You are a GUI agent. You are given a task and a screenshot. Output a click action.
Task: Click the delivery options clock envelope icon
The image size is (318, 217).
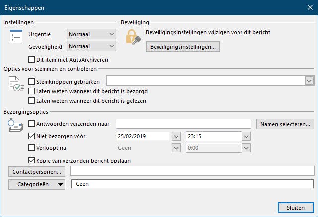(x=16, y=125)
